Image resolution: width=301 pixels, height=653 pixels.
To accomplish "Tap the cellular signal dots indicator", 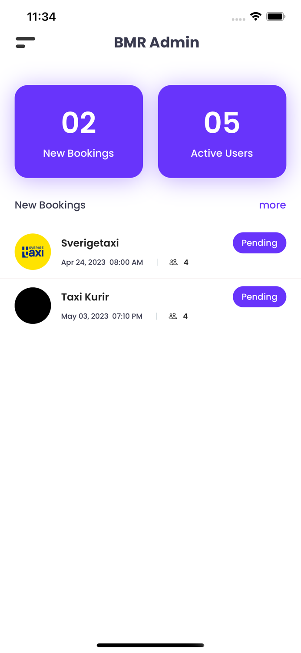I will [x=238, y=19].
